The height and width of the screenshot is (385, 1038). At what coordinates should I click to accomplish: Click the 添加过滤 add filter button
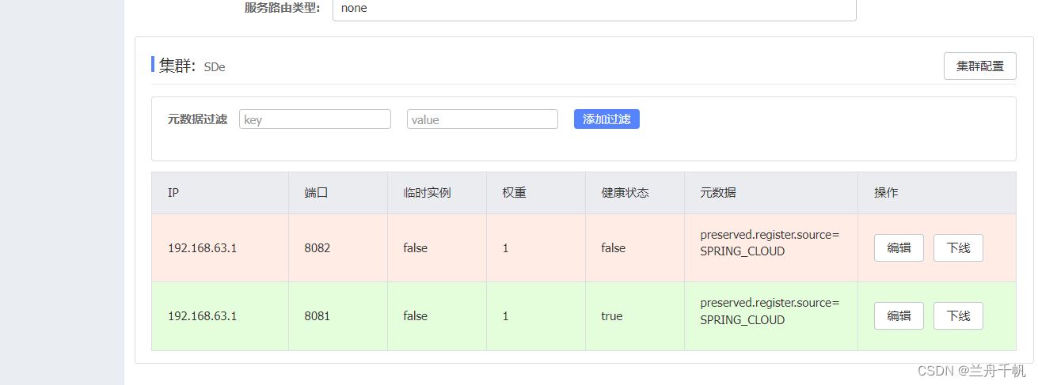click(606, 119)
